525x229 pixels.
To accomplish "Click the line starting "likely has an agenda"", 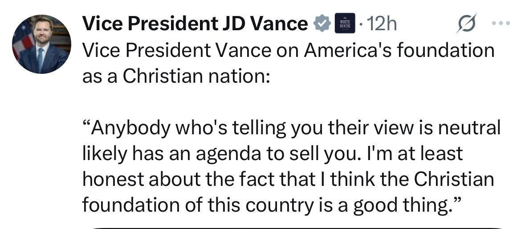I will (273, 154).
